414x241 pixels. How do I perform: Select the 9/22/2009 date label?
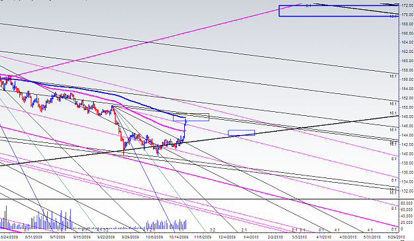[x=105, y=237]
